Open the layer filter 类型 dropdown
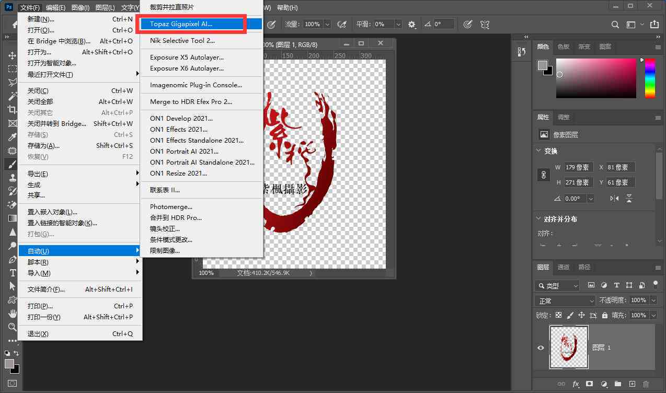Viewport: 666px width, 393px height. click(x=557, y=285)
